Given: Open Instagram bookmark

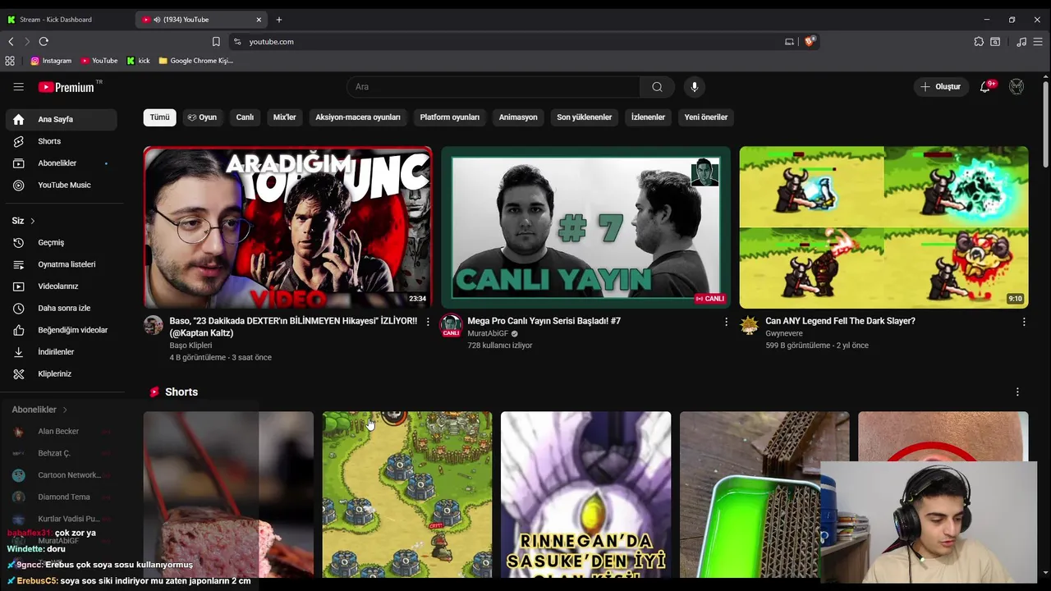Looking at the screenshot, I should coord(51,61).
